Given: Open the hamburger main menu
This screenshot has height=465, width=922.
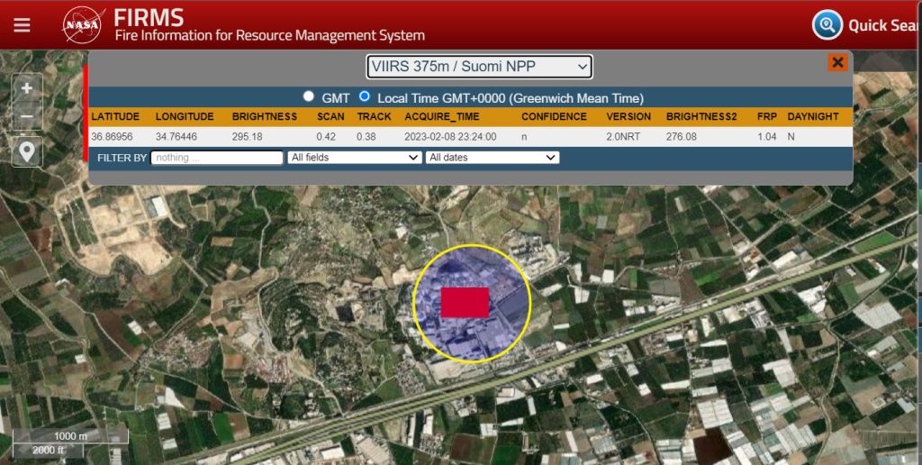Looking at the screenshot, I should (22, 24).
